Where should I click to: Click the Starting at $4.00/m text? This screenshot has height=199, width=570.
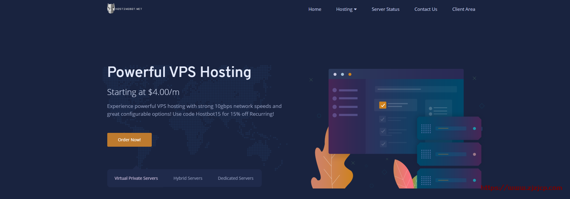(143, 92)
